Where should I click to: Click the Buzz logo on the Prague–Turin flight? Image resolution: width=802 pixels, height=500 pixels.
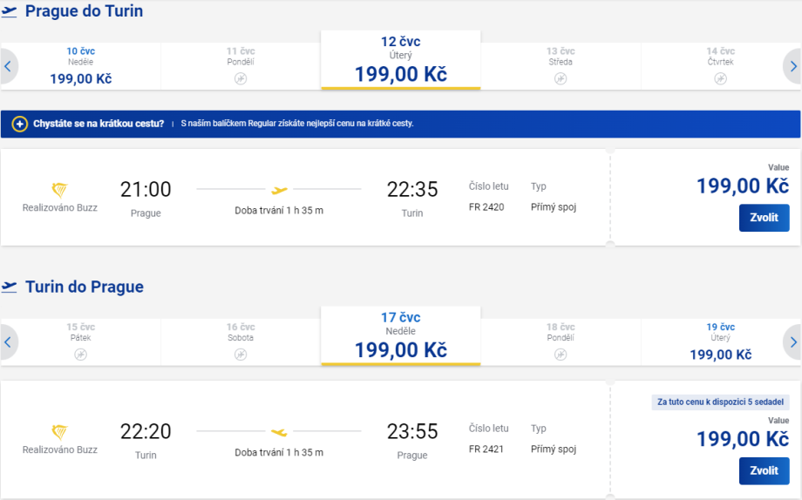(60, 190)
